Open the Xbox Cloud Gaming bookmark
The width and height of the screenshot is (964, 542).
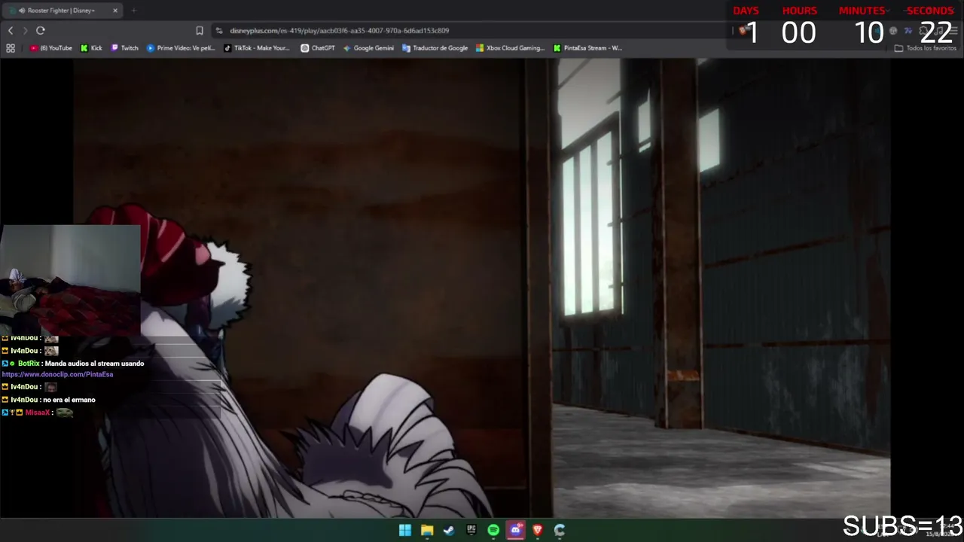coord(511,48)
